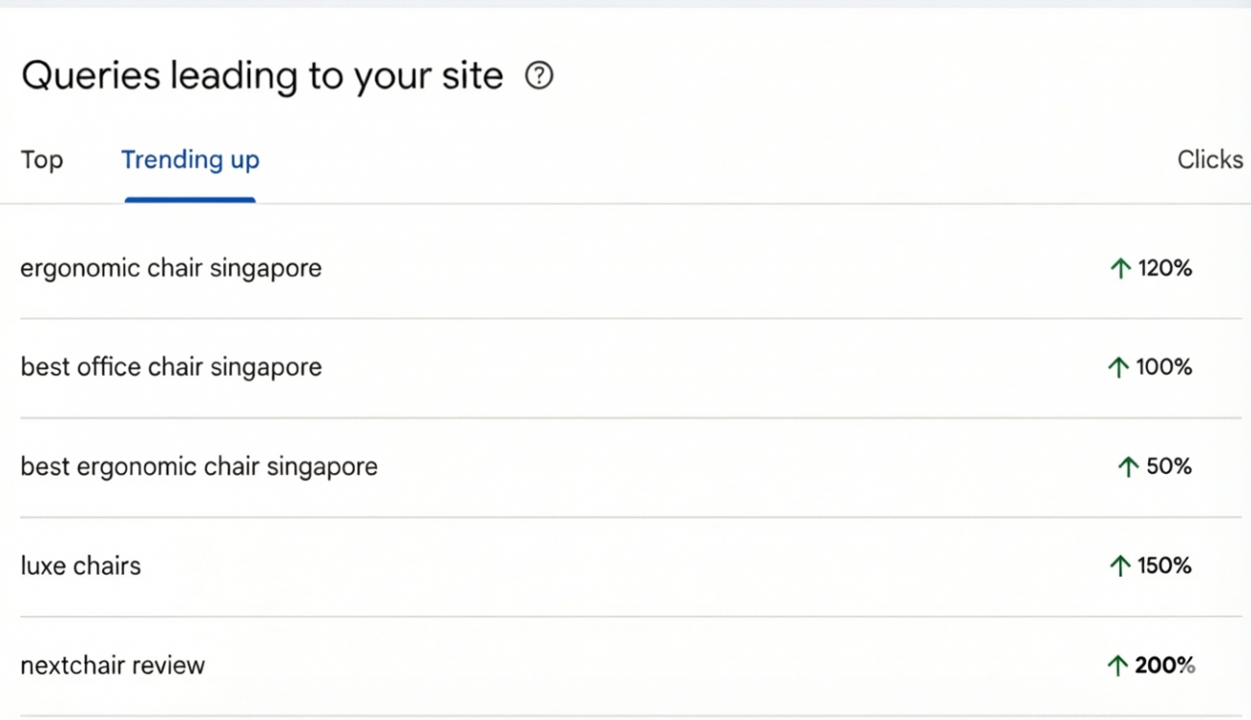Open the 'best ergonomic chair singapore' query
This screenshot has height=720, width=1251.
198,467
